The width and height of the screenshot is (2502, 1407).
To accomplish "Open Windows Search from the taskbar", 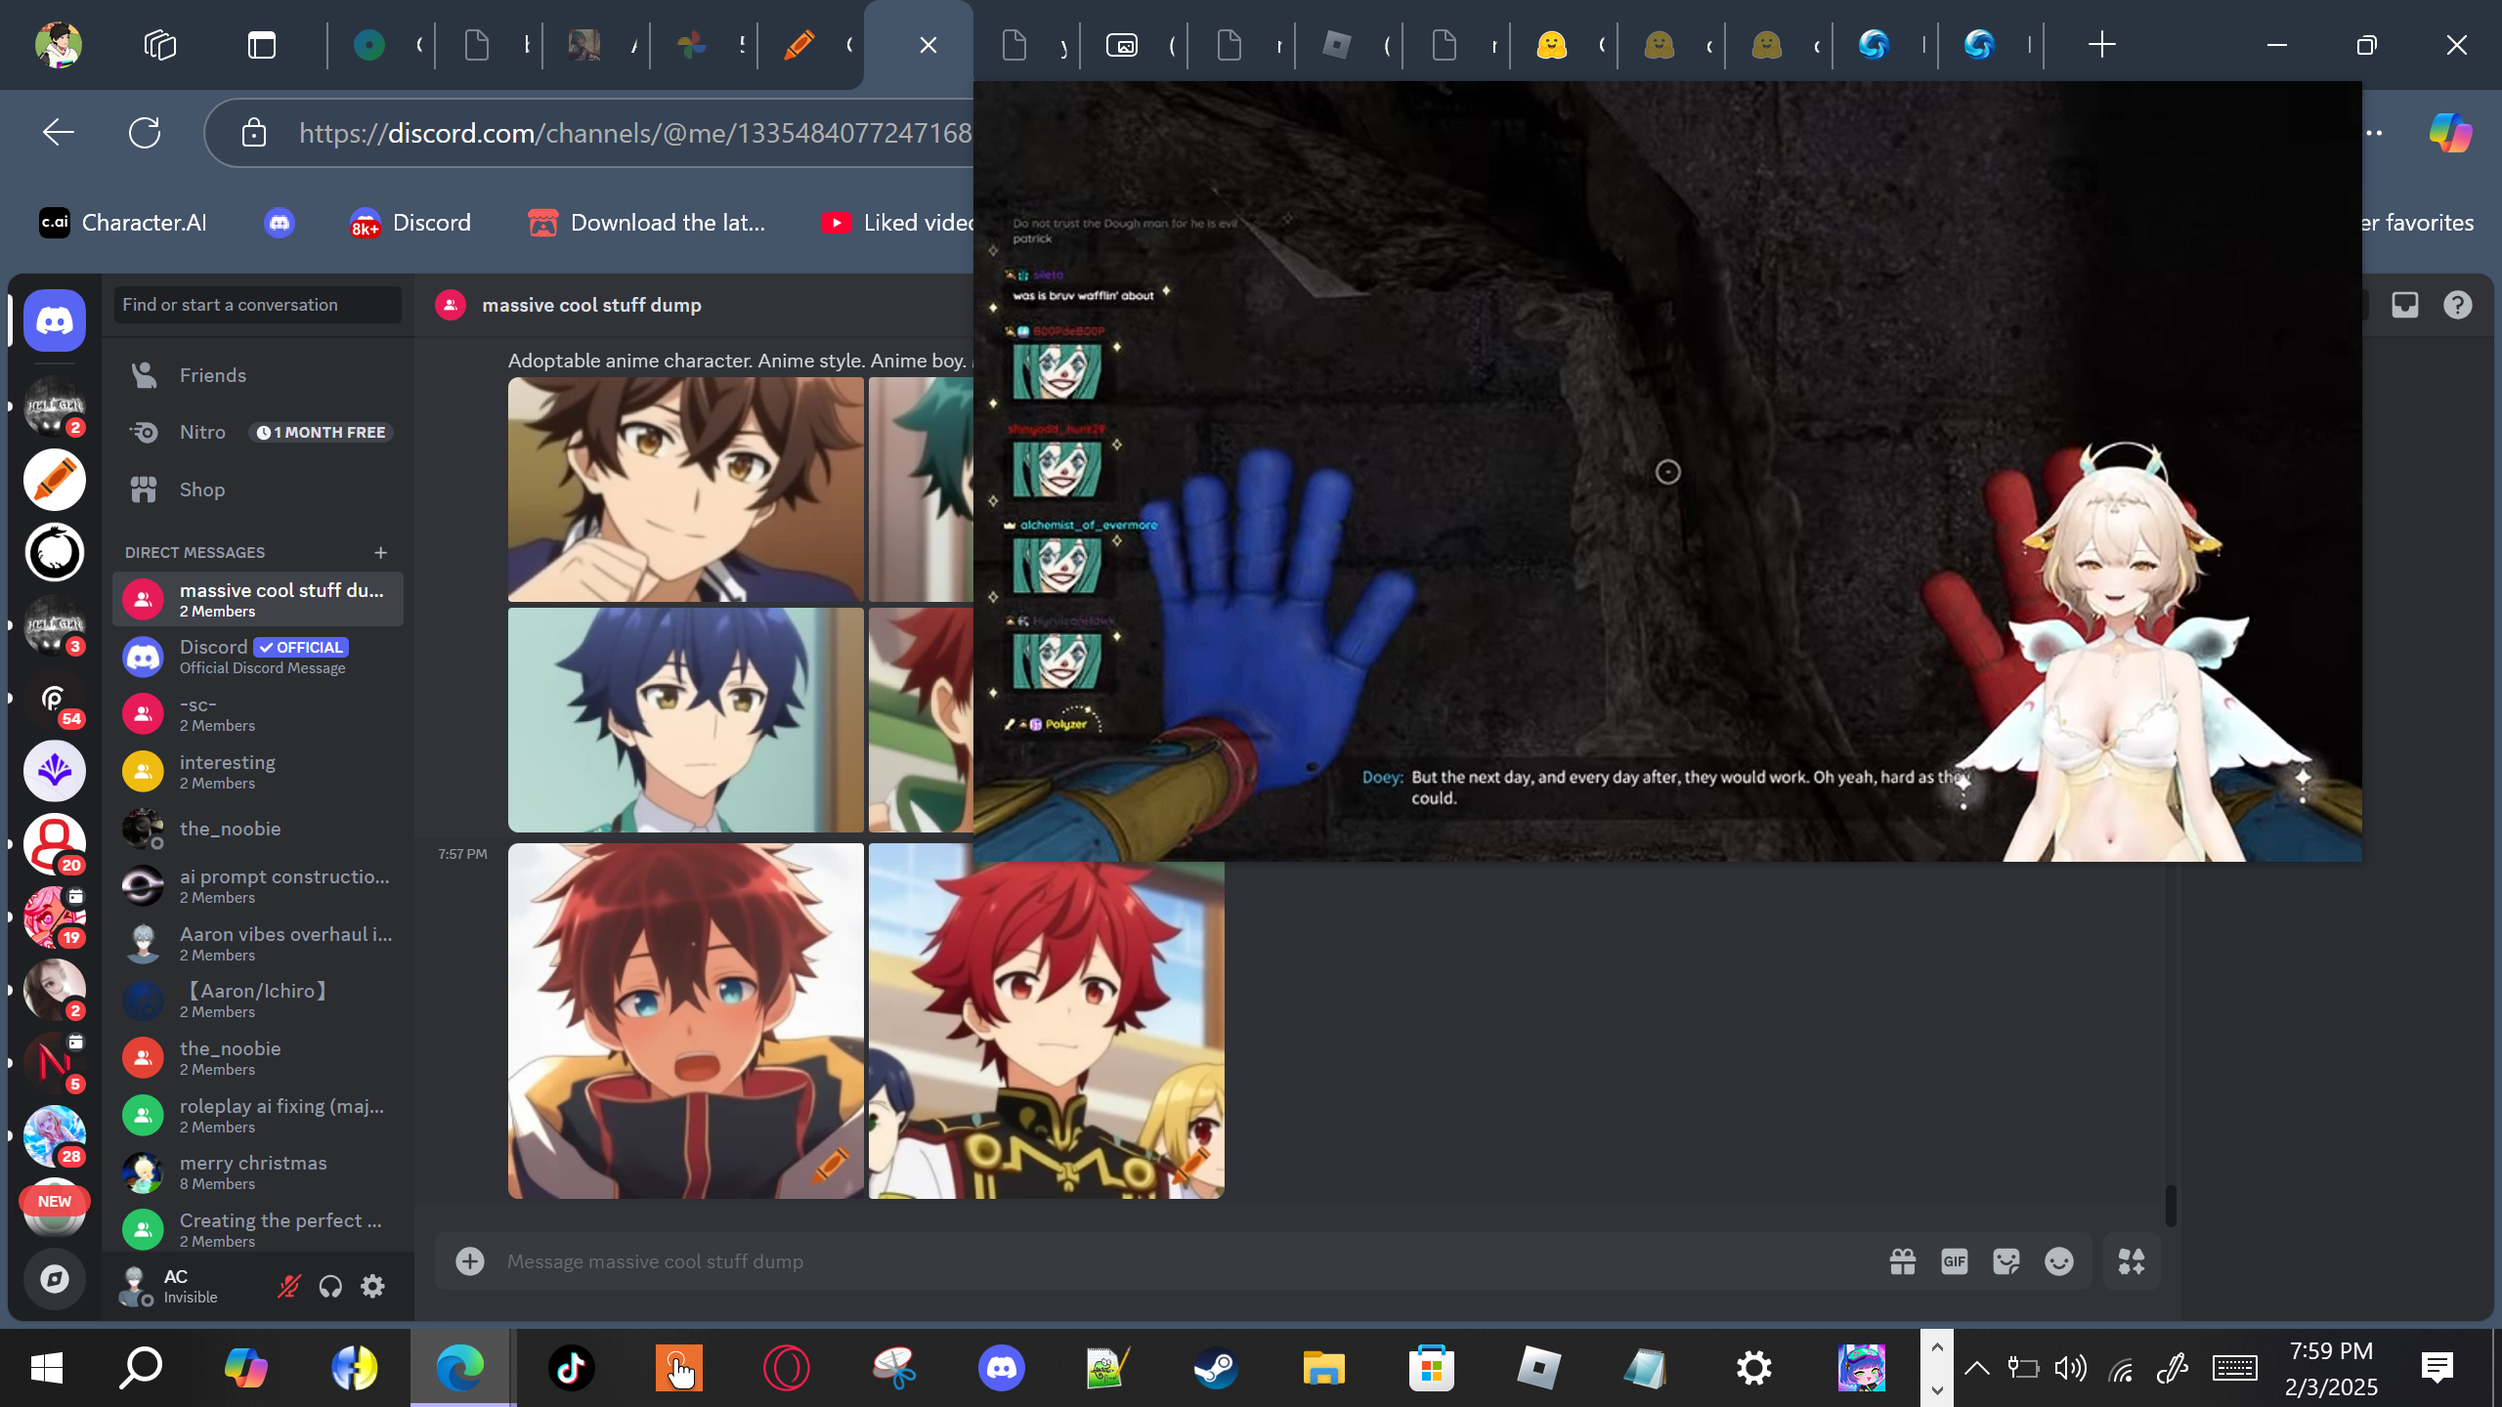I will point(141,1368).
